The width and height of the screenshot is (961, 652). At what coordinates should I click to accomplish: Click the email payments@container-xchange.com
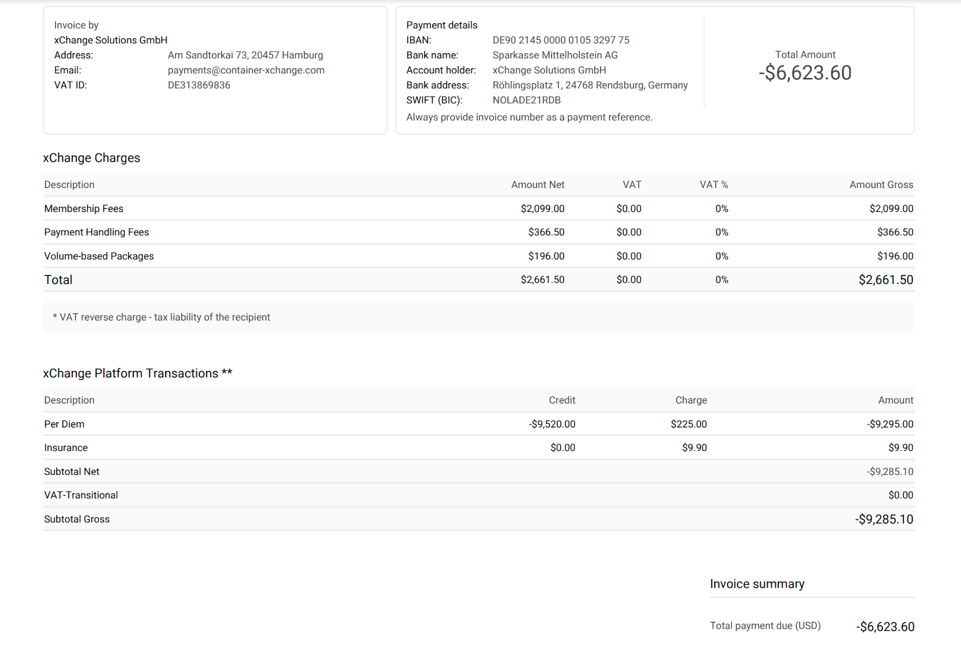pyautogui.click(x=246, y=70)
